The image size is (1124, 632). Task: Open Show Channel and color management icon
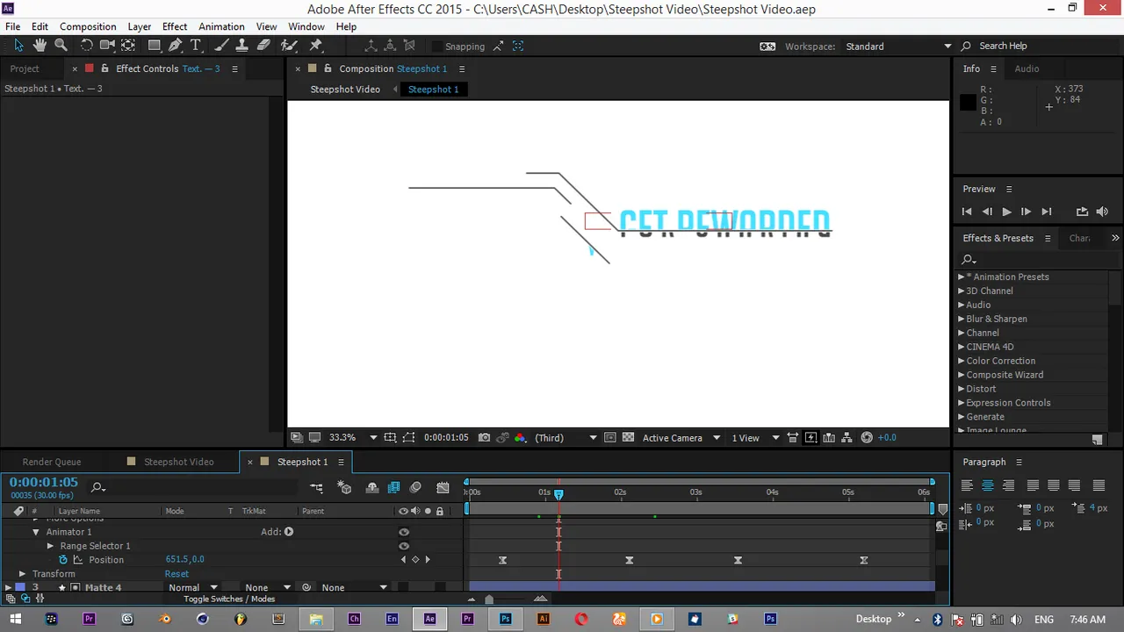(x=520, y=437)
